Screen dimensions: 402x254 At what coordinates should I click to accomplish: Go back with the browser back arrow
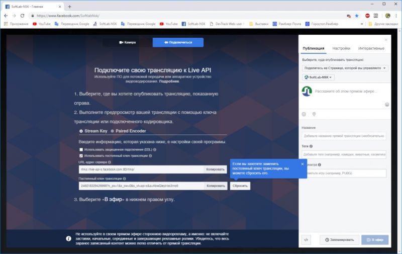[x=6, y=16]
